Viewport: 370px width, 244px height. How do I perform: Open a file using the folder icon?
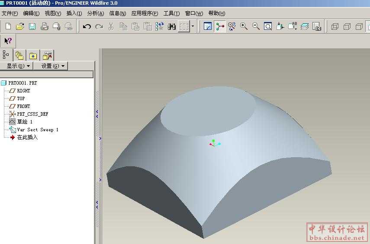pos(20,26)
